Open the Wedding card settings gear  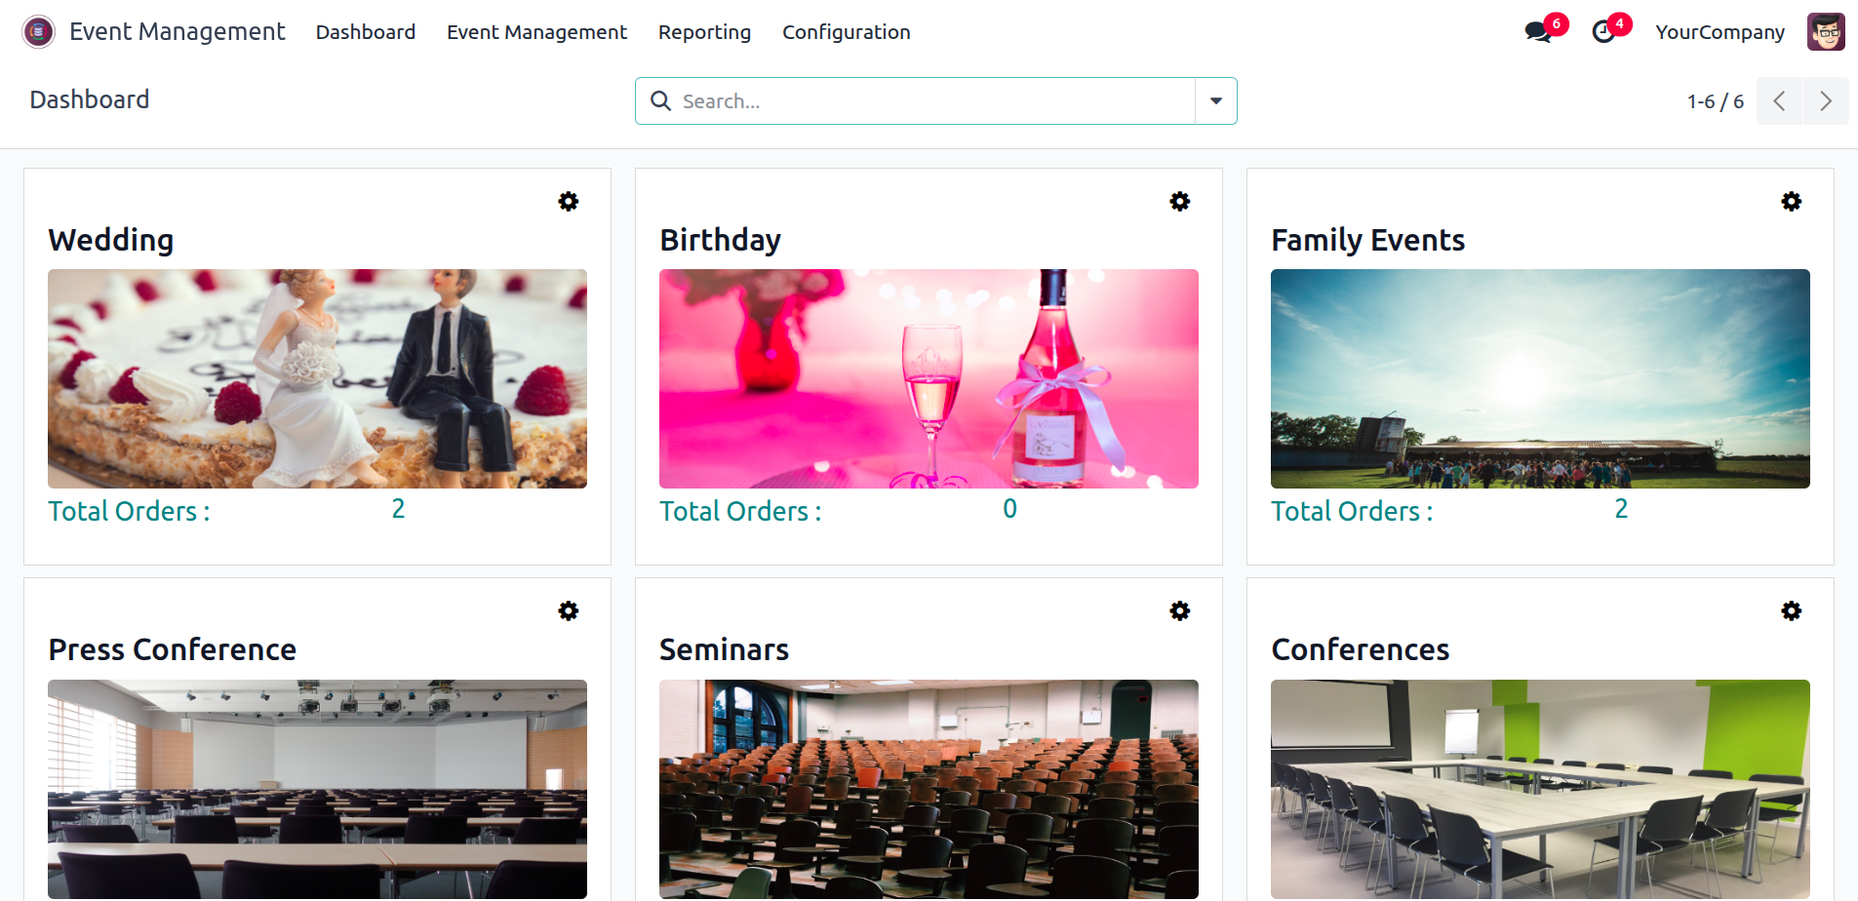tap(569, 202)
